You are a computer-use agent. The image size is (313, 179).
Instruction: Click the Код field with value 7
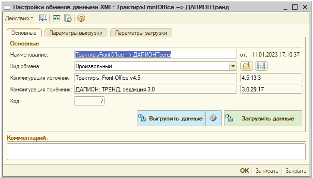pos(89,101)
